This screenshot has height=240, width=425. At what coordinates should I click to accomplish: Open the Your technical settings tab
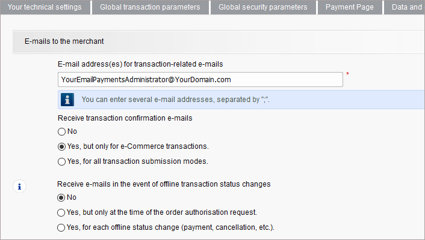coord(45,7)
